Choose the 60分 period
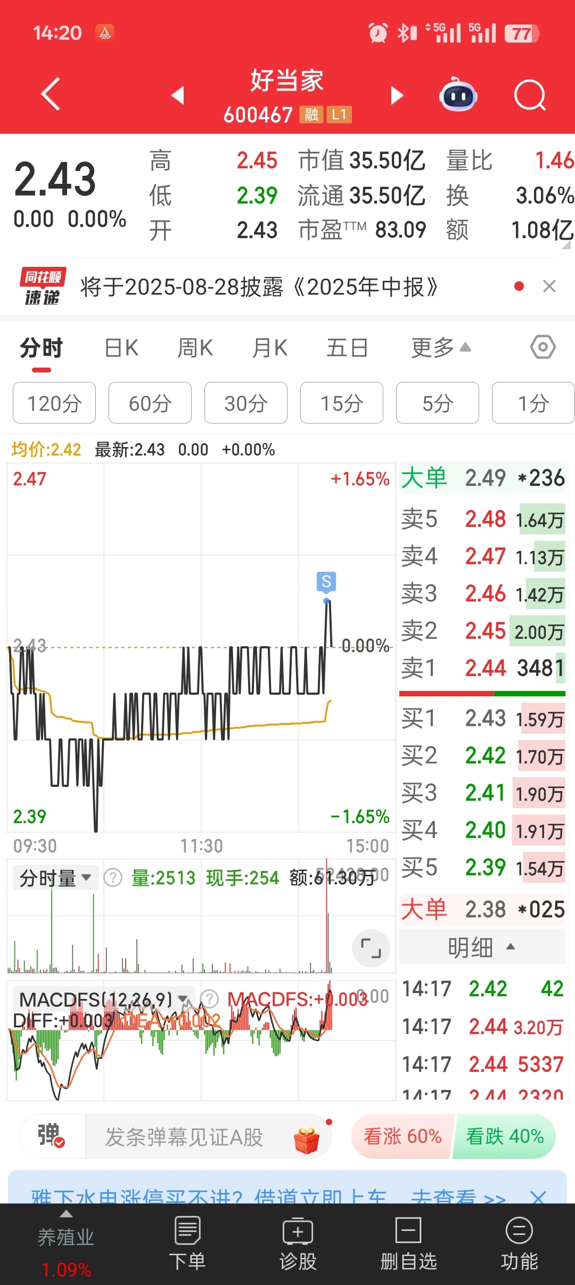Screen dimensions: 575x1285 [x=150, y=403]
